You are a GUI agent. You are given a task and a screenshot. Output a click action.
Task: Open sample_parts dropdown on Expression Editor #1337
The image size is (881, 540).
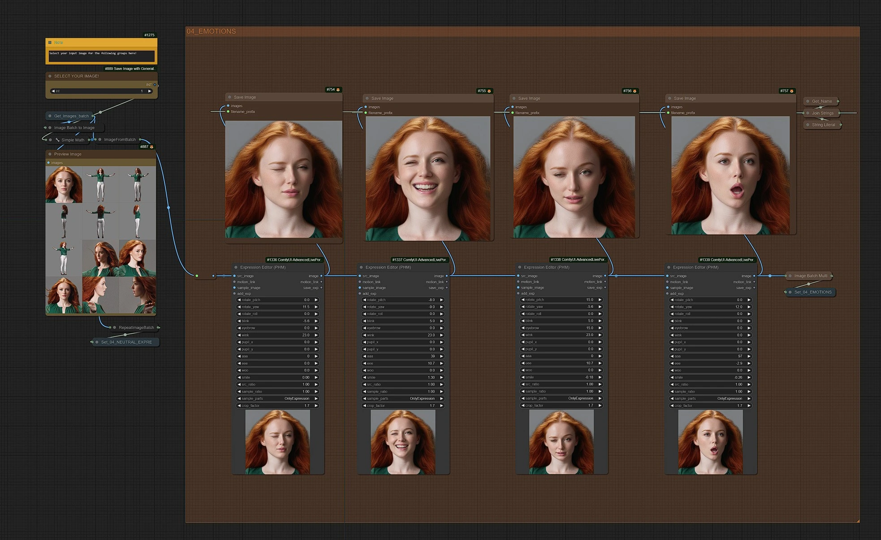[x=403, y=398]
